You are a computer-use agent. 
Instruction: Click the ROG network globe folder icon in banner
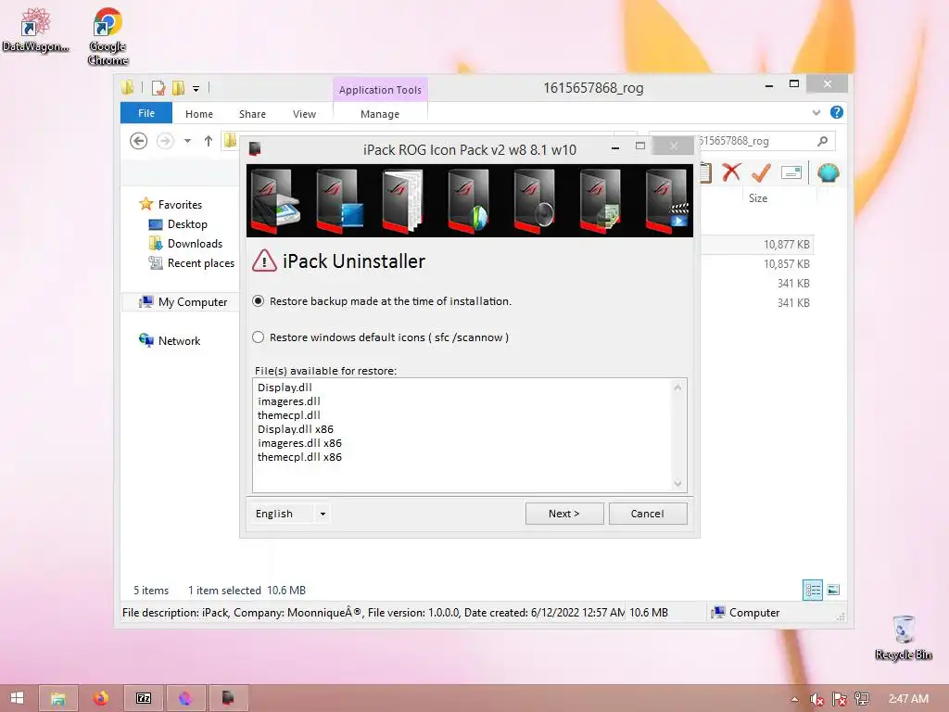coord(468,200)
